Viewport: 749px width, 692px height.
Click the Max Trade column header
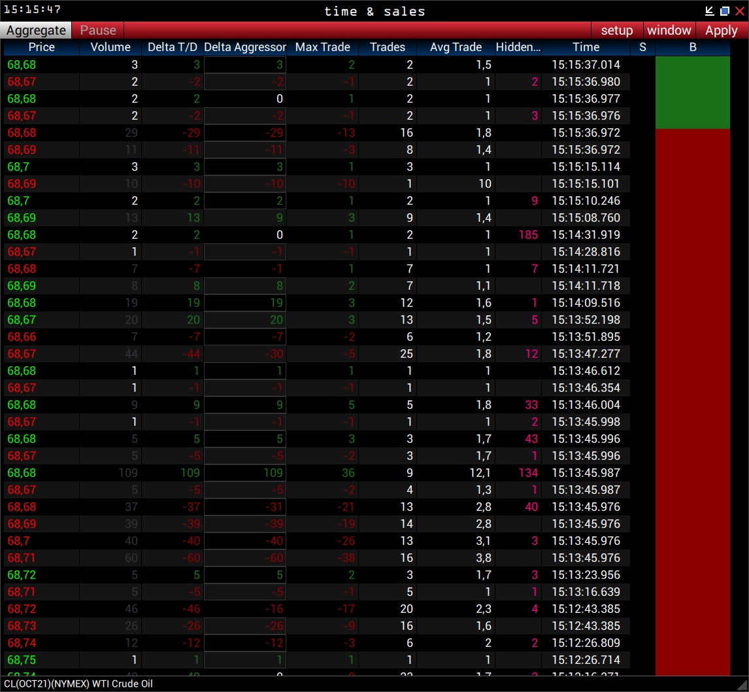[x=323, y=46]
